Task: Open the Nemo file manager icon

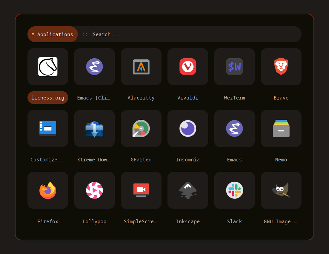Action: point(281,128)
